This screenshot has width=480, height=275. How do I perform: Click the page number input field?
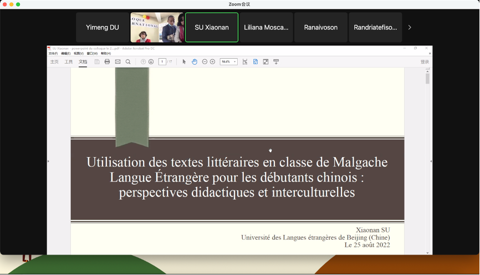pyautogui.click(x=162, y=62)
